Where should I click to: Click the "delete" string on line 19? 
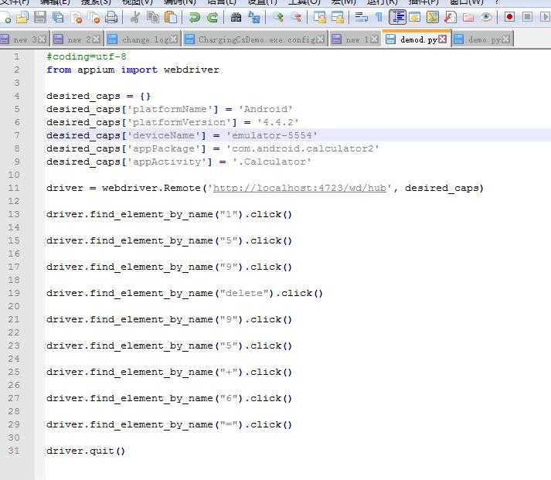pos(244,293)
